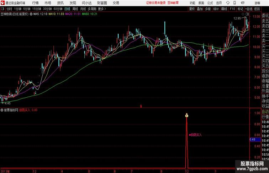Open the F10 company info button
This screenshot has width=269, height=173.
[x=232, y=9]
